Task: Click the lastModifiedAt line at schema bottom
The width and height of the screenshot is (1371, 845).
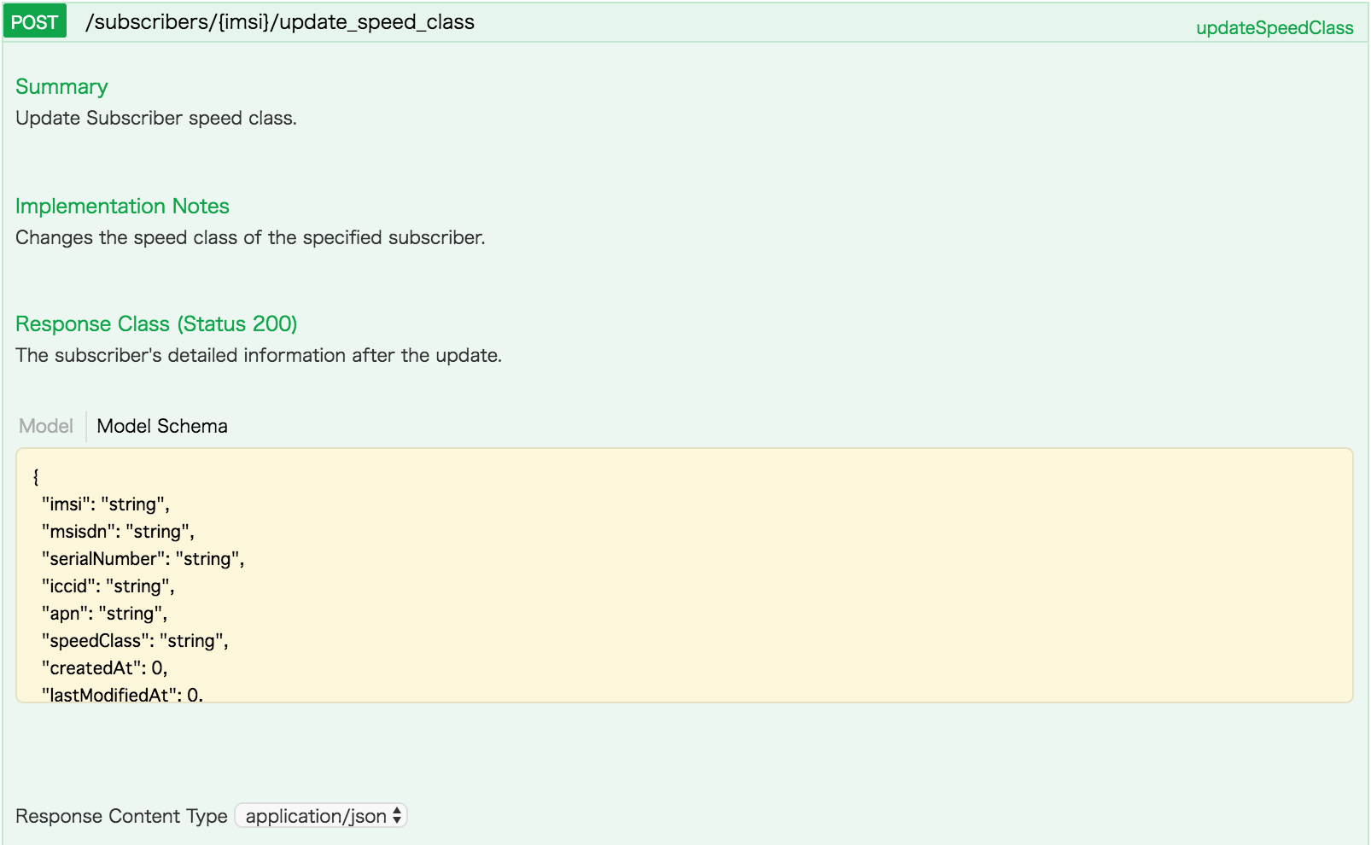Action: [x=121, y=695]
